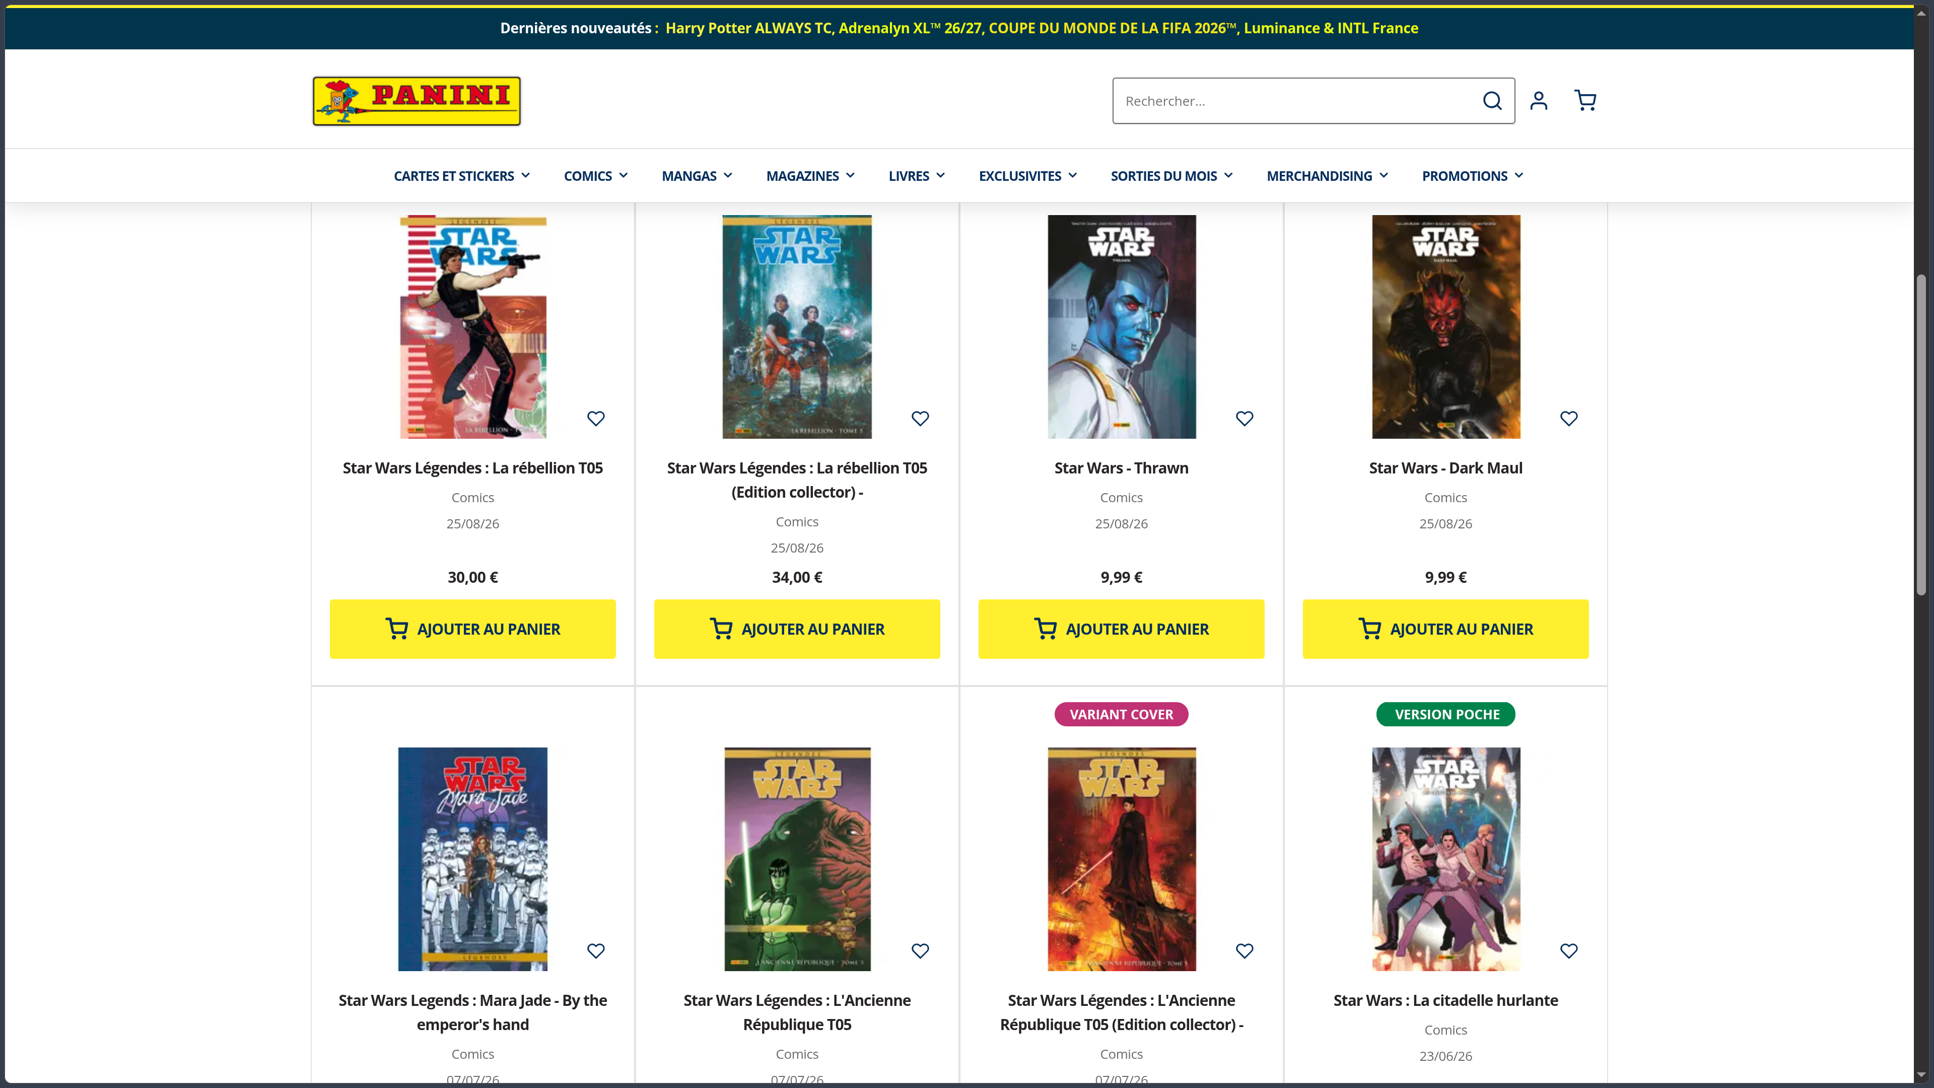Screen dimensions: 1934x1088
Task: Focus the Rechercher search field
Action: coord(1295,101)
